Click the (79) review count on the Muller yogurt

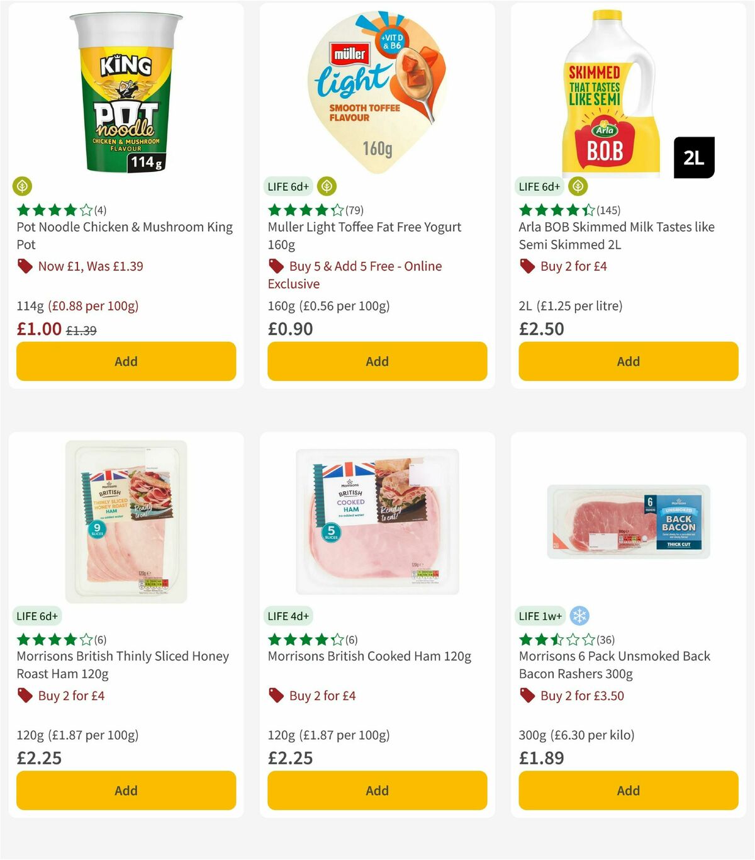click(x=354, y=210)
